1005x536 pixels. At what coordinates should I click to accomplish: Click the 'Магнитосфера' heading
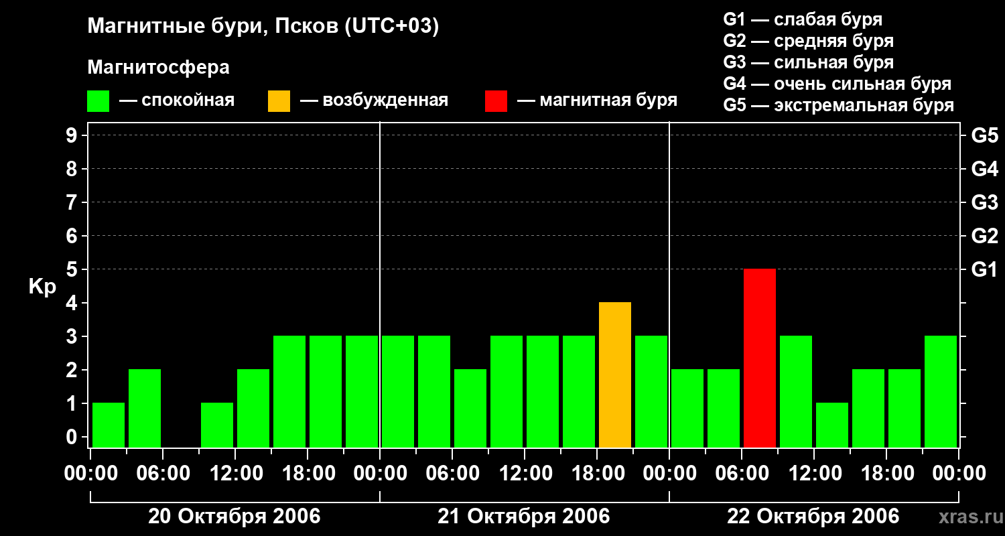[x=158, y=68]
